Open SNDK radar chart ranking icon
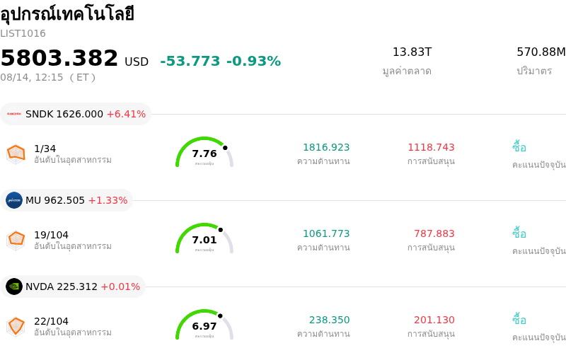 pos(16,154)
